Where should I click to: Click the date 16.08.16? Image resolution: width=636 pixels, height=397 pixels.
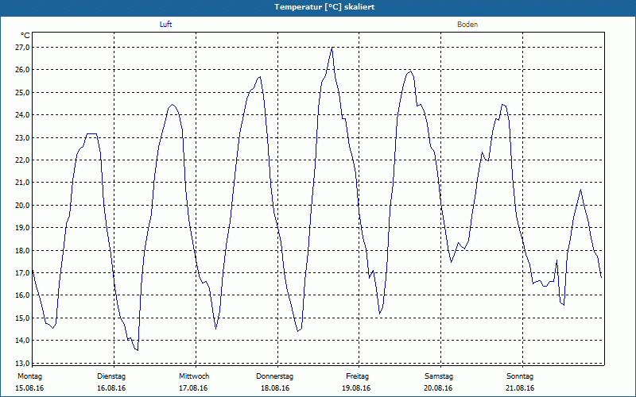pos(111,388)
